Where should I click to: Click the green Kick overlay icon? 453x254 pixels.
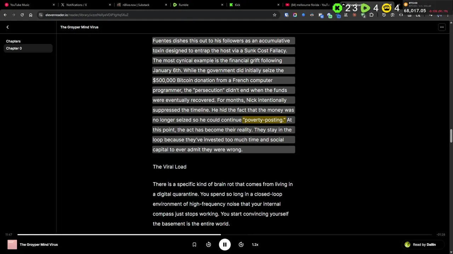click(x=338, y=8)
